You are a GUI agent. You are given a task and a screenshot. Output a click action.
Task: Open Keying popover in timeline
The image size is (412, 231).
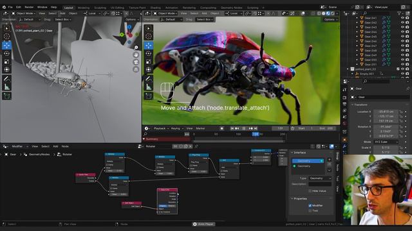pyautogui.click(x=177, y=128)
